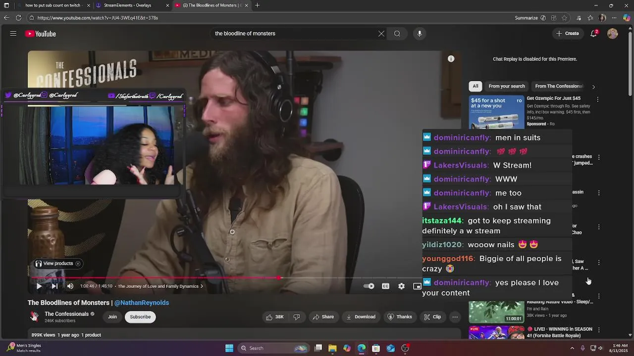Viewport: 634px width, 356px height.
Task: Select the 'From The Confessionals' chip
Action: tap(559, 86)
